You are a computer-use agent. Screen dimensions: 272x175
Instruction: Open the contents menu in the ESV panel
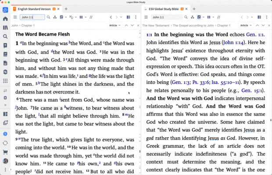pos(15,17)
